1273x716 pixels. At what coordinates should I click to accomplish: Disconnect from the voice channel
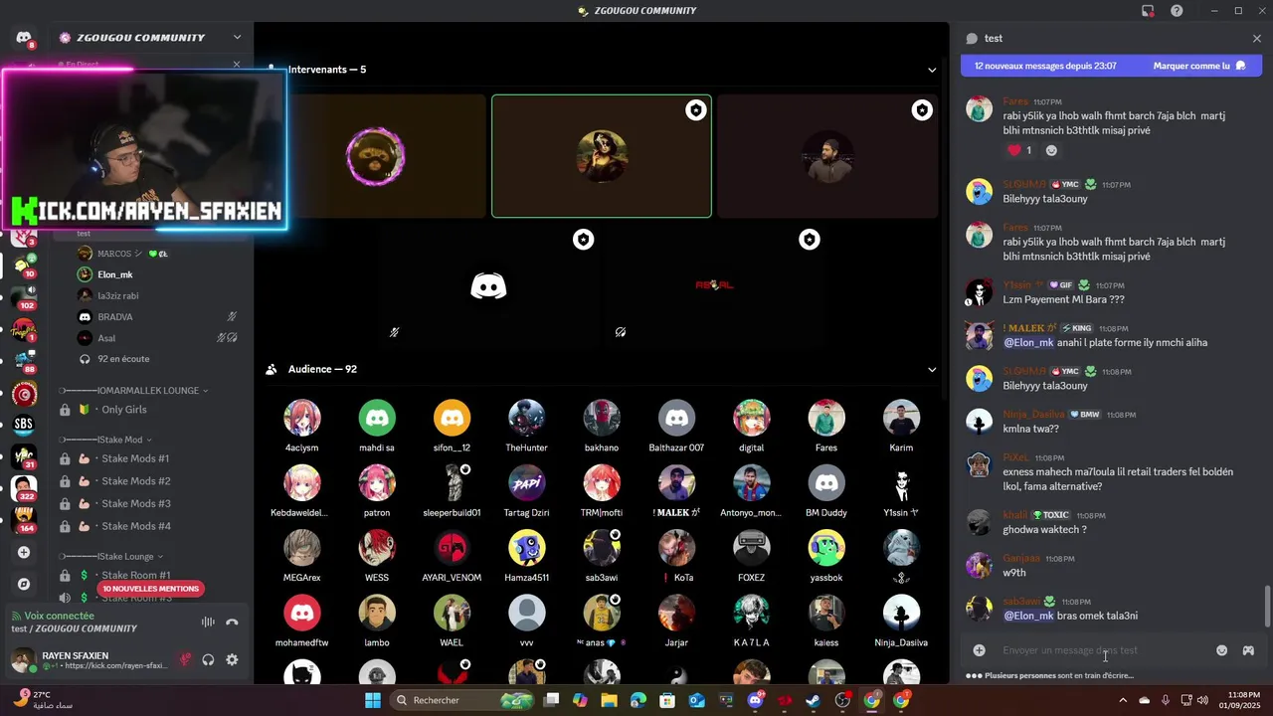tap(232, 623)
